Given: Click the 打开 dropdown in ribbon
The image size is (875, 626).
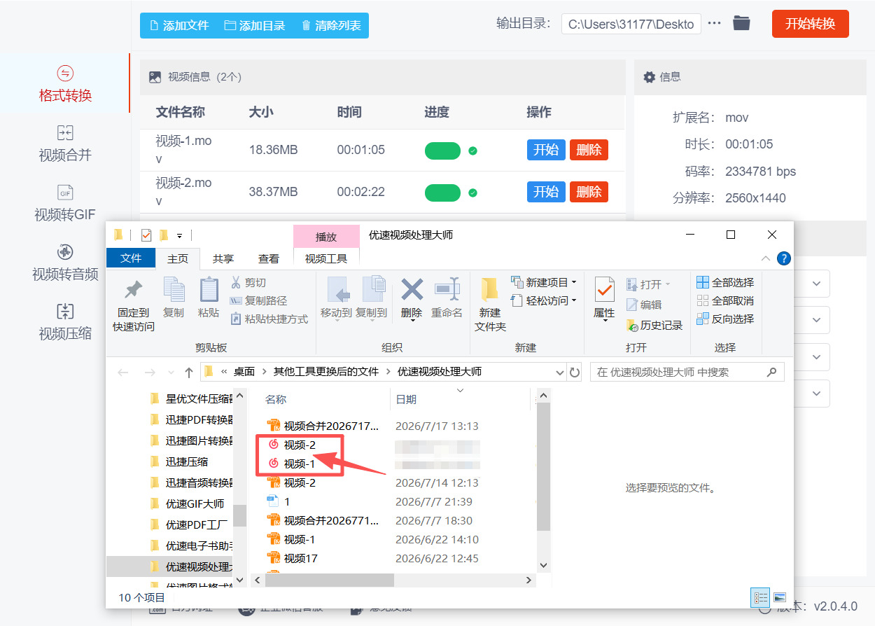Looking at the screenshot, I should coord(648,284).
